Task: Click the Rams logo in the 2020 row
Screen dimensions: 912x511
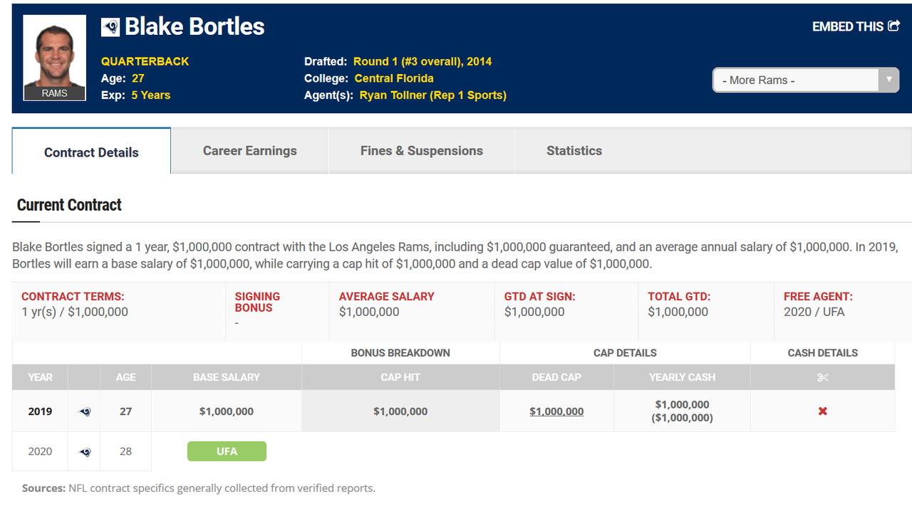Action: click(84, 451)
